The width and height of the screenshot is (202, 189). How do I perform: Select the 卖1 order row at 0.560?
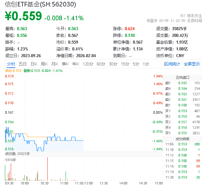(x=182, y=105)
